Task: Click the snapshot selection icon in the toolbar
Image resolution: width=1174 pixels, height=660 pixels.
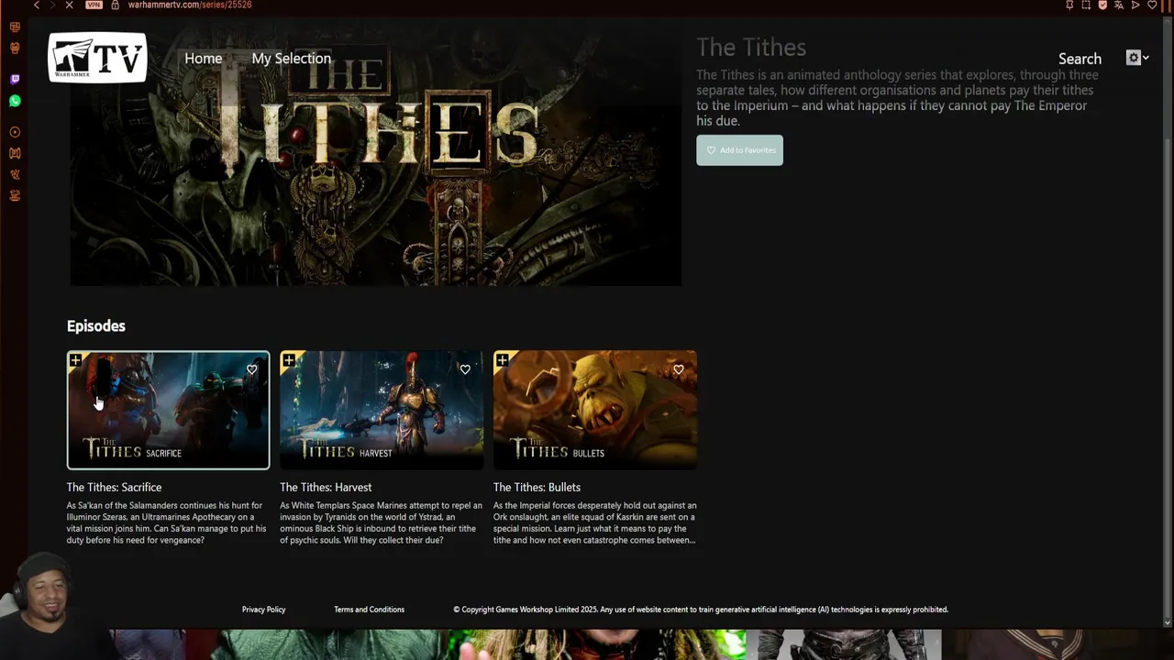Action: point(1086,5)
